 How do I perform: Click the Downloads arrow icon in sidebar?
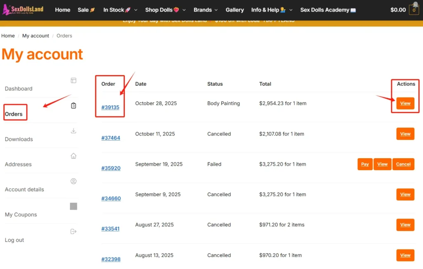pos(74,131)
